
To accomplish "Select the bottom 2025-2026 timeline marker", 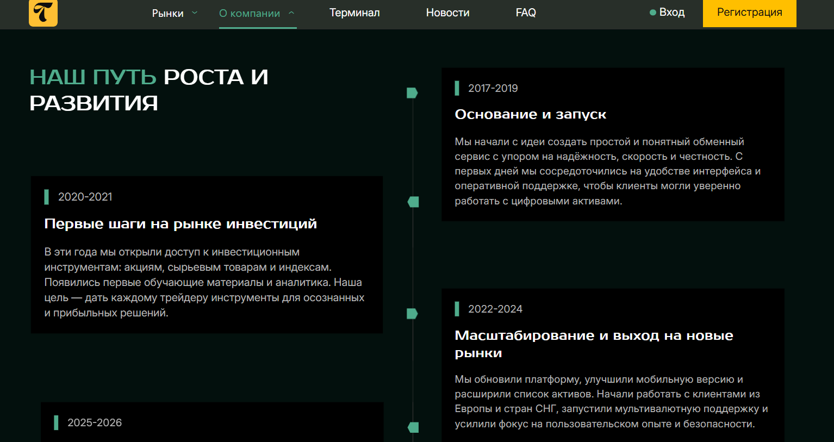I will coord(413,427).
